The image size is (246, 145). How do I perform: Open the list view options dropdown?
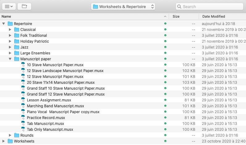point(8,6)
